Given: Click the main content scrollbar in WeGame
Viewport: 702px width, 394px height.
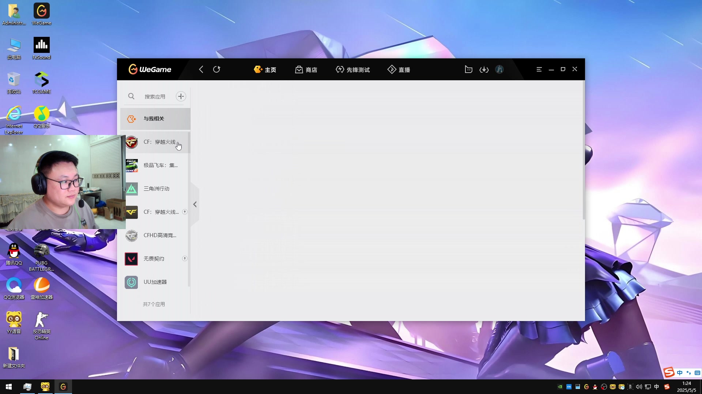Looking at the screenshot, I should (584, 150).
